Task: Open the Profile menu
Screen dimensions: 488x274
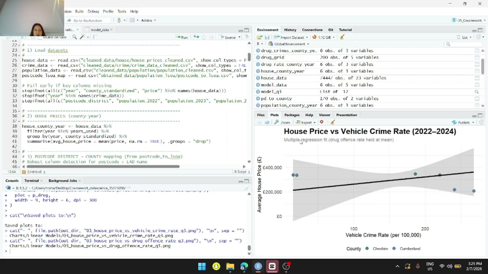Action: click(x=108, y=11)
